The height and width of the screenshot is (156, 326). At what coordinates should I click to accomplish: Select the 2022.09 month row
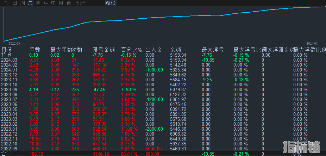point(10,149)
